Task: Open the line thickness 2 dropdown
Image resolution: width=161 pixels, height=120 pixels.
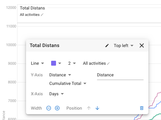Action: coord(72,63)
